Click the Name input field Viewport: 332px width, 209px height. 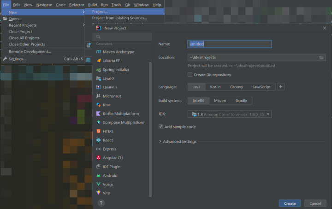coord(230,44)
